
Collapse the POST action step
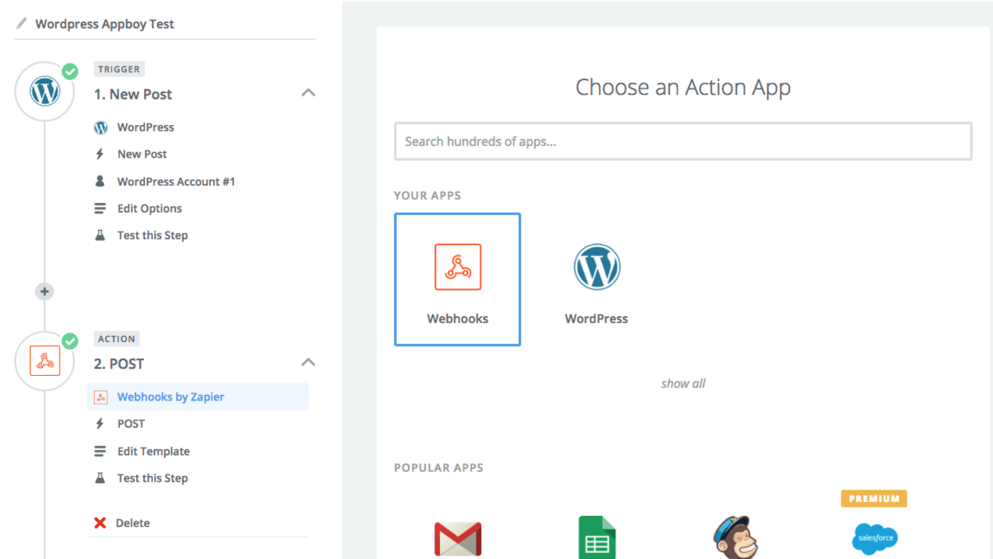[308, 363]
